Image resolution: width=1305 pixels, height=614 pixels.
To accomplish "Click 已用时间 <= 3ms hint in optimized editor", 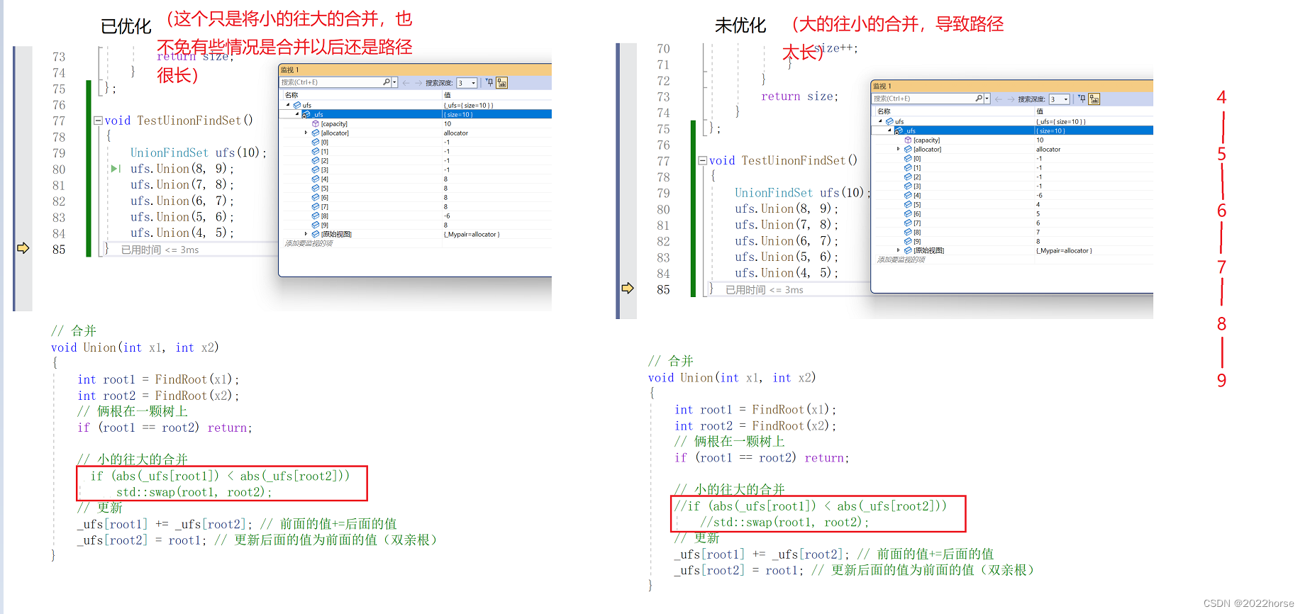I will tap(160, 250).
